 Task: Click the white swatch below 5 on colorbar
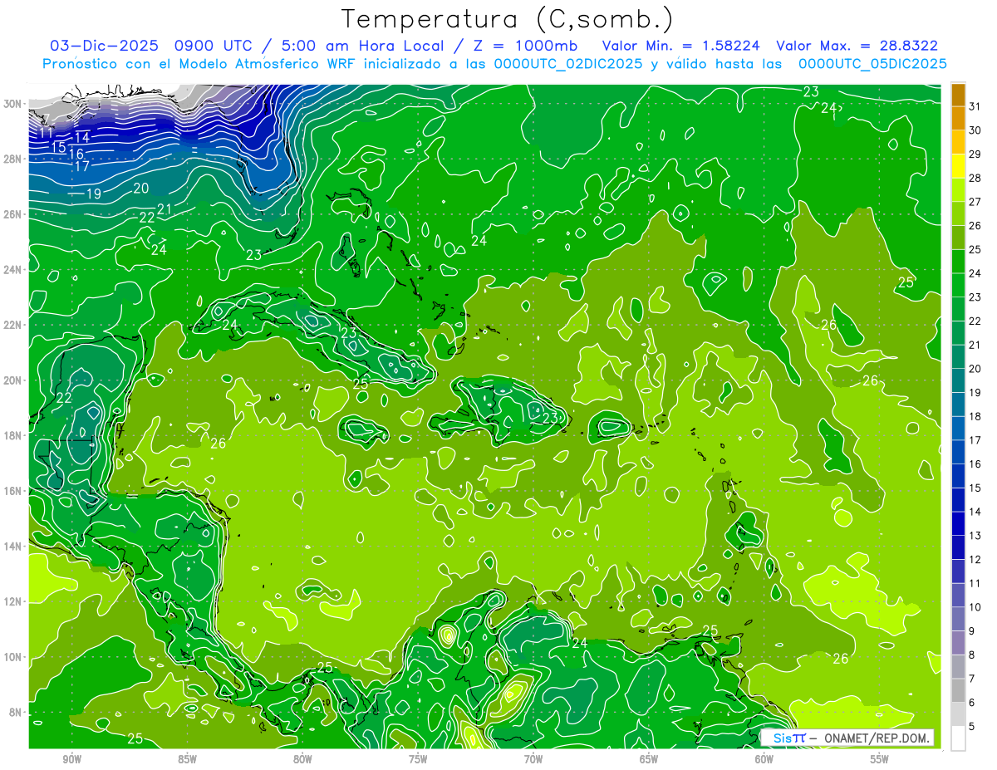pos(959,738)
